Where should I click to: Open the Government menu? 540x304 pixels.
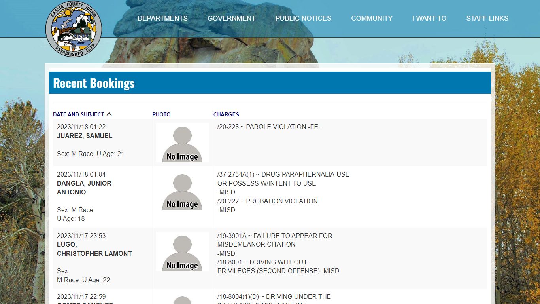231,18
